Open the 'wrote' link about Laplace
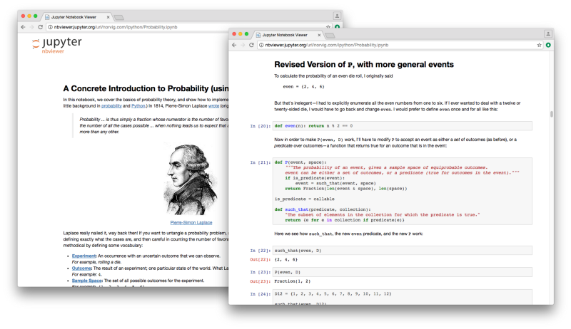The image size is (571, 329). click(213, 106)
